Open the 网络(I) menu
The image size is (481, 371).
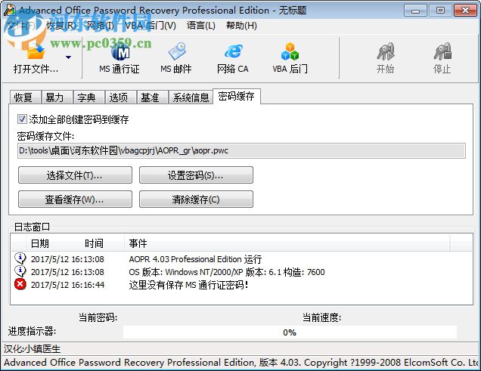click(101, 25)
